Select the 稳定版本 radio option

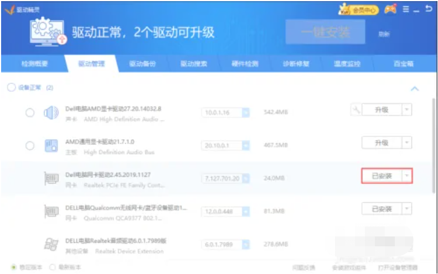[x=13, y=267]
